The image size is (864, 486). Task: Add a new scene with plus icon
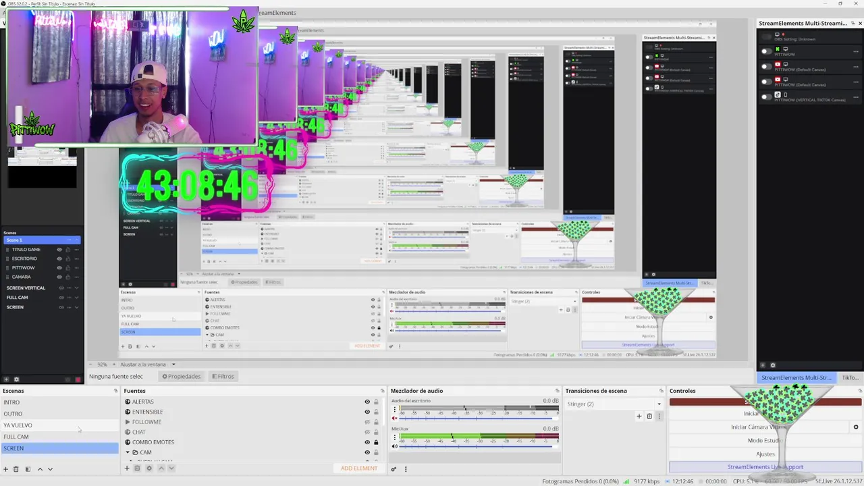(5, 469)
